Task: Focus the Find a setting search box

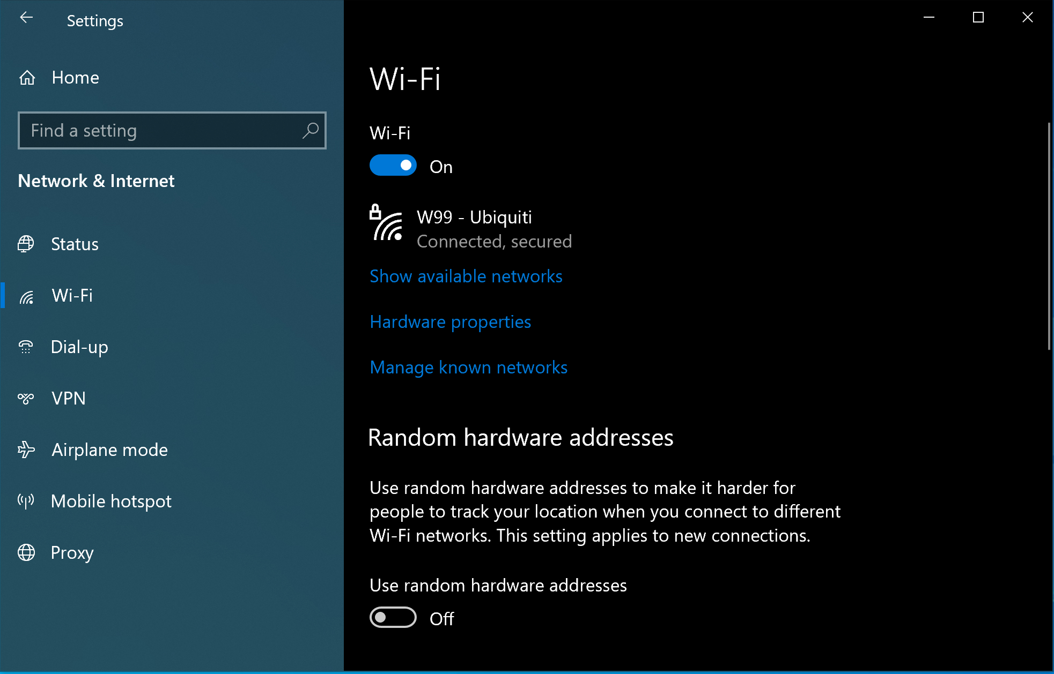Action: click(172, 130)
